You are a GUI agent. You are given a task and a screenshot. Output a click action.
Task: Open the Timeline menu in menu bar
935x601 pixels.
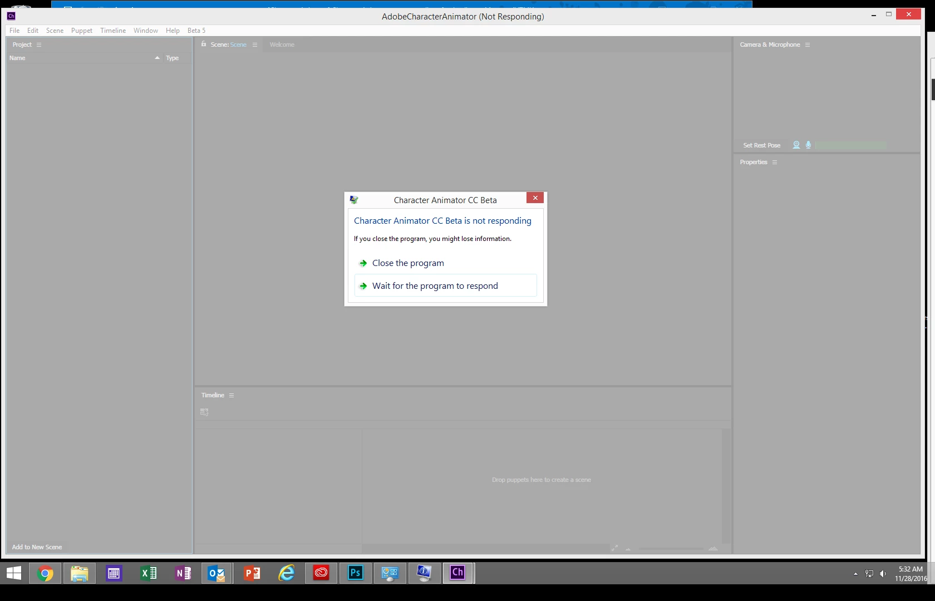[x=113, y=31]
